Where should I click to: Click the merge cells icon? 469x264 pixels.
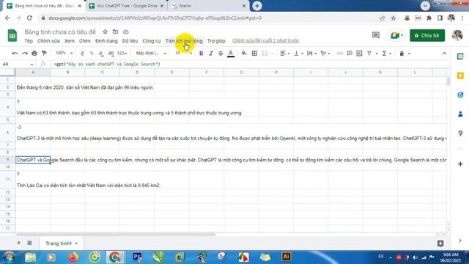tap(265, 54)
